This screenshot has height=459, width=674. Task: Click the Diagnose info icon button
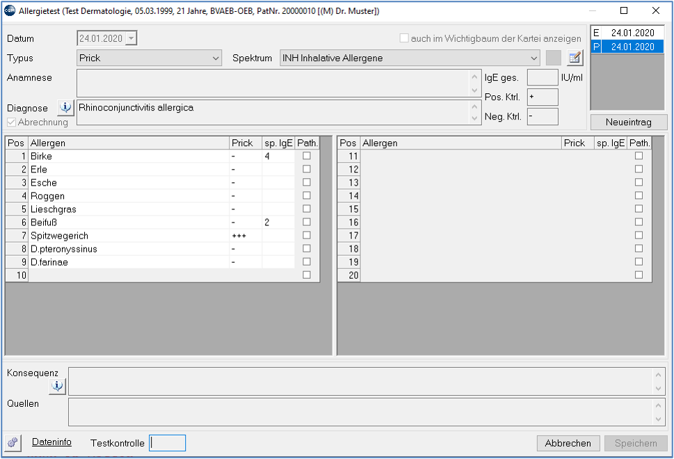click(65, 107)
